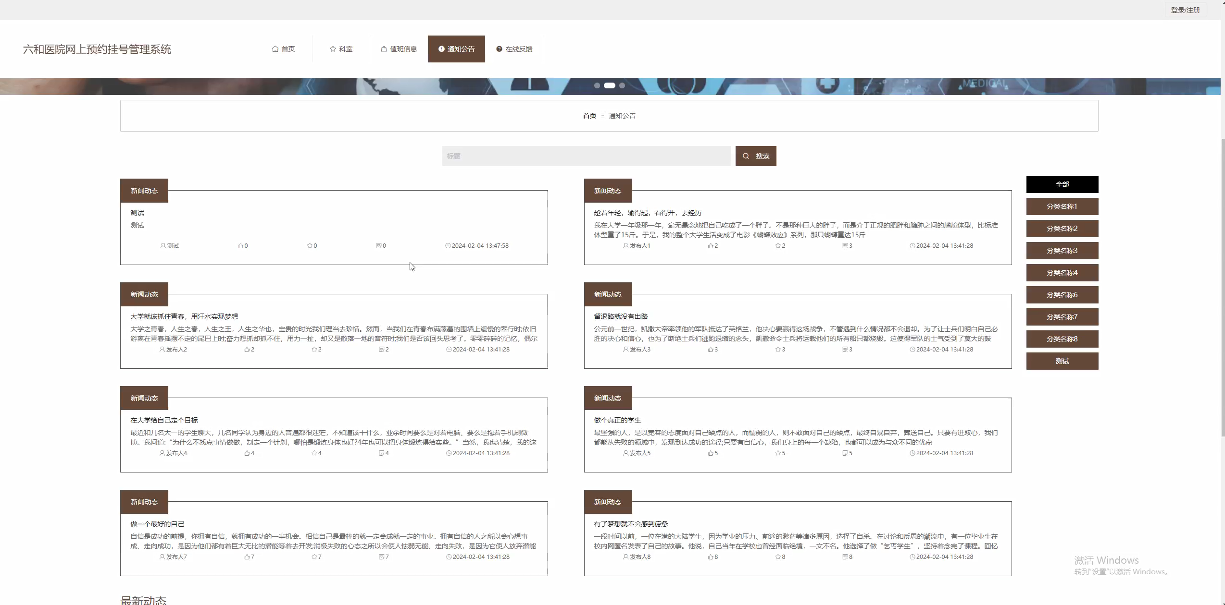Filter by 分类名称6
Viewport: 1225px width, 605px height.
[1062, 295]
